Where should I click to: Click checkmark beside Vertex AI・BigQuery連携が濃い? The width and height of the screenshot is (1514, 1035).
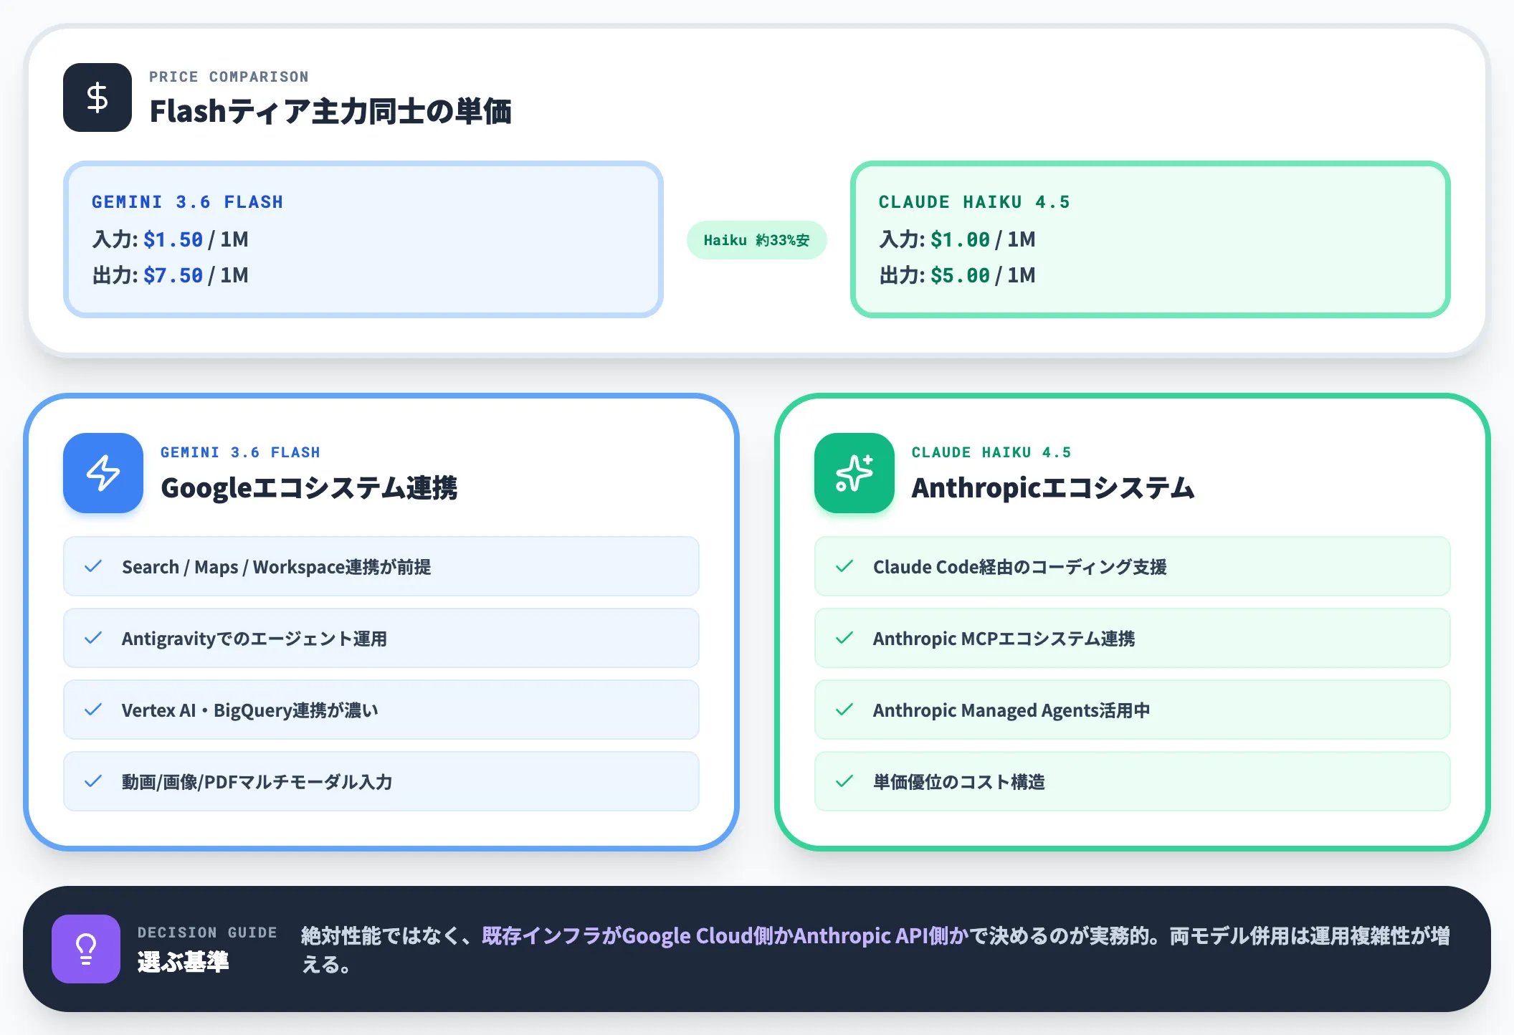pos(93,710)
